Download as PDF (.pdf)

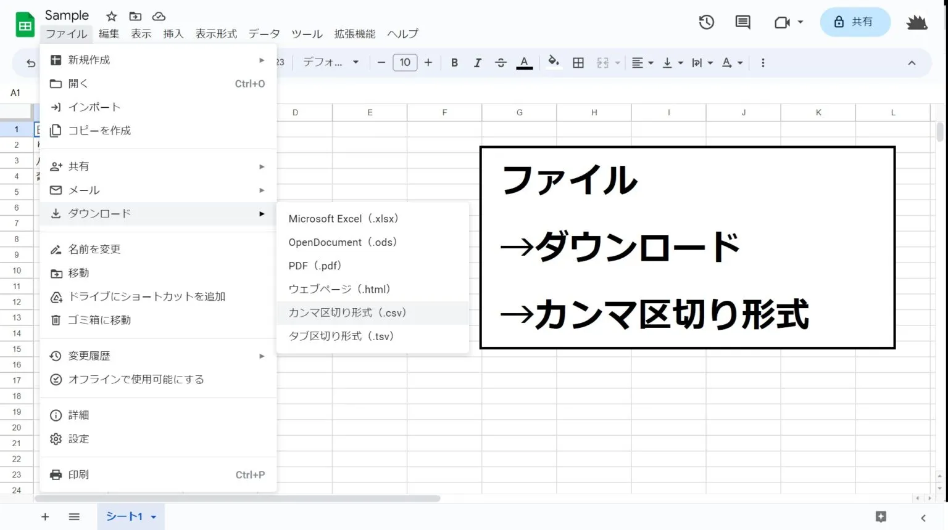click(x=373, y=266)
